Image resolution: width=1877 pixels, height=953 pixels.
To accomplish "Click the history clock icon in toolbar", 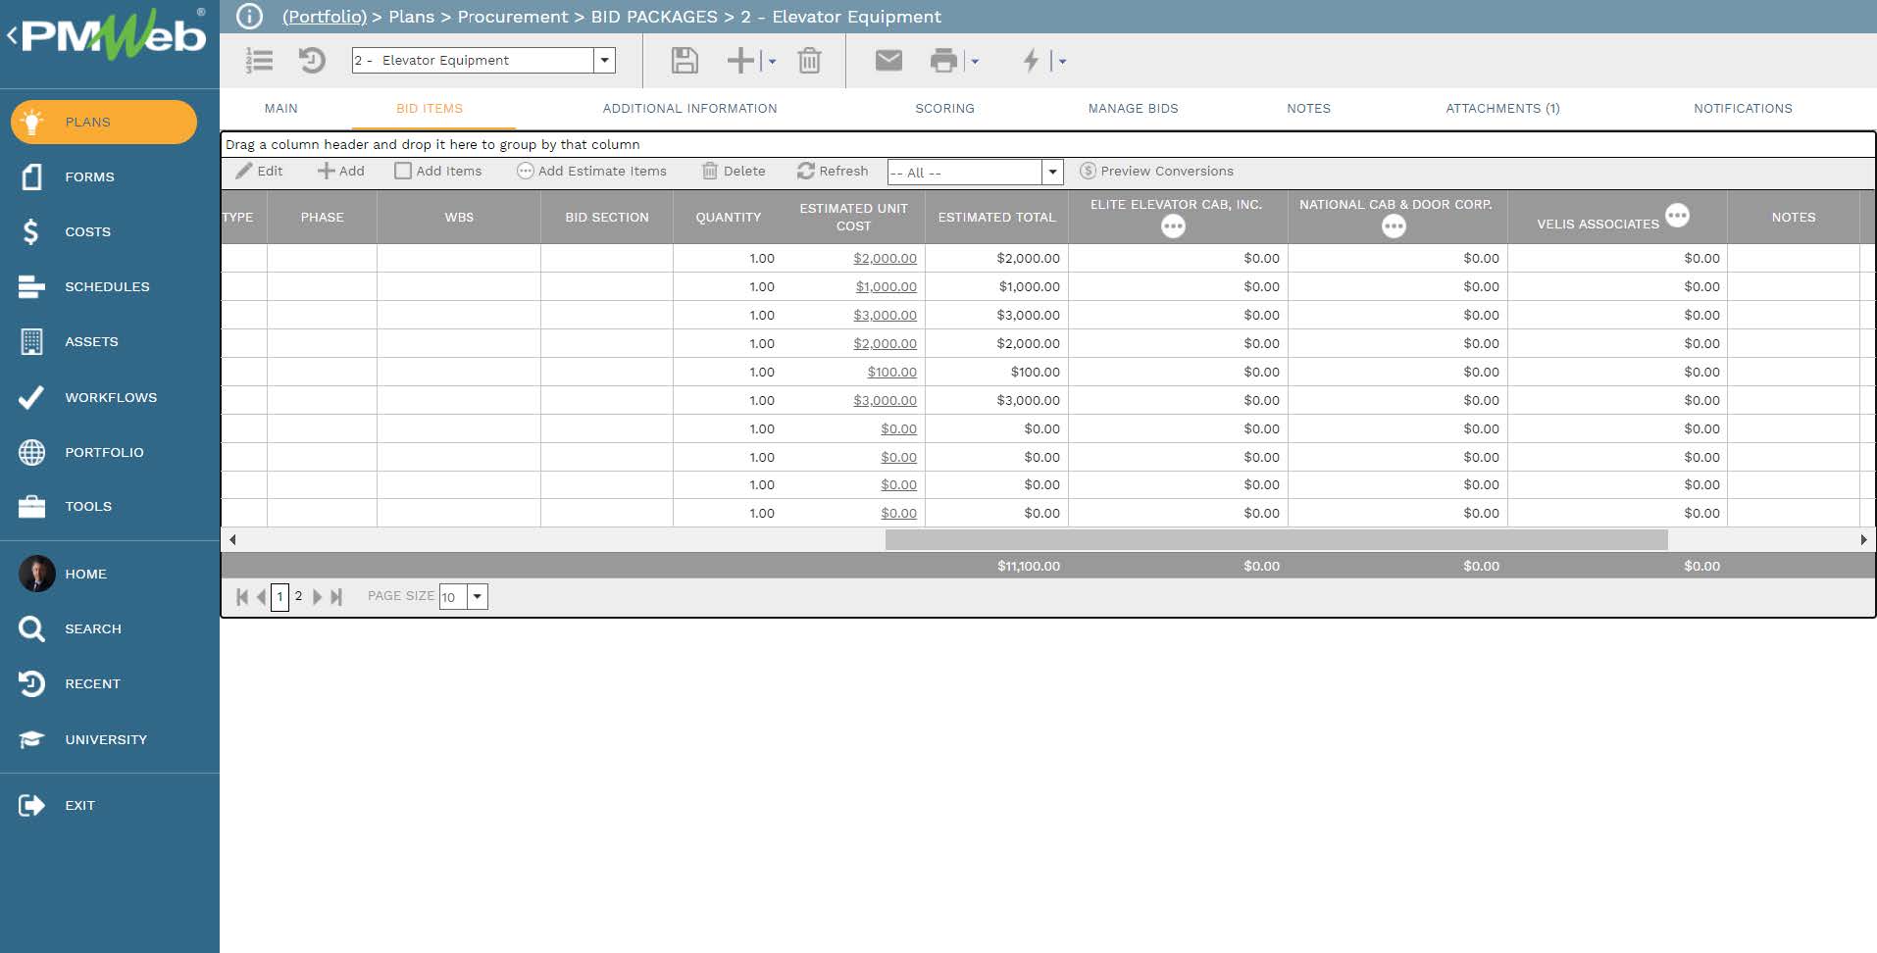I will [312, 61].
